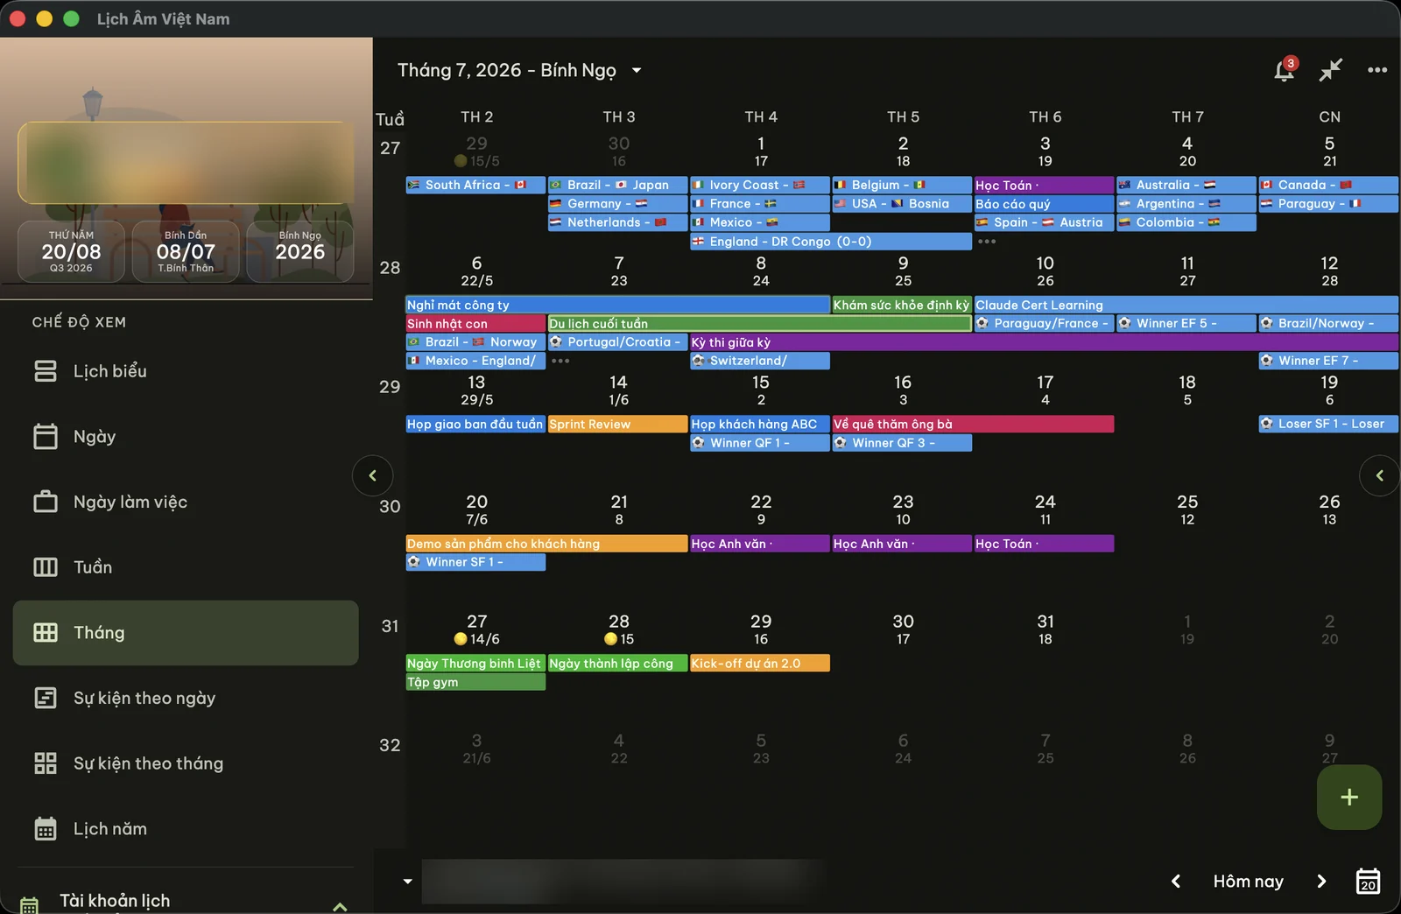This screenshot has width=1401, height=914.
Task: Go to next month arrow at bottom
Action: click(x=1321, y=881)
